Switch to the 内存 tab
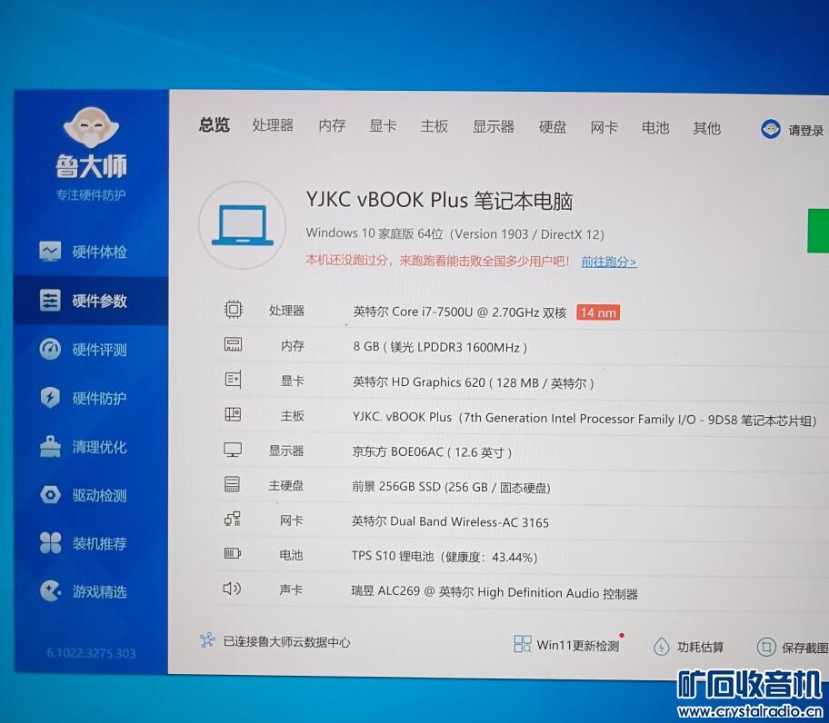Viewport: 829px width, 723px height. pos(332,125)
